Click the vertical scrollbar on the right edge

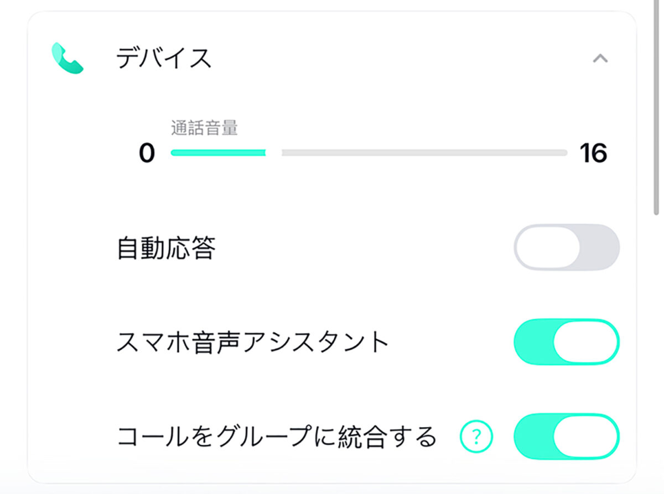(x=656, y=111)
